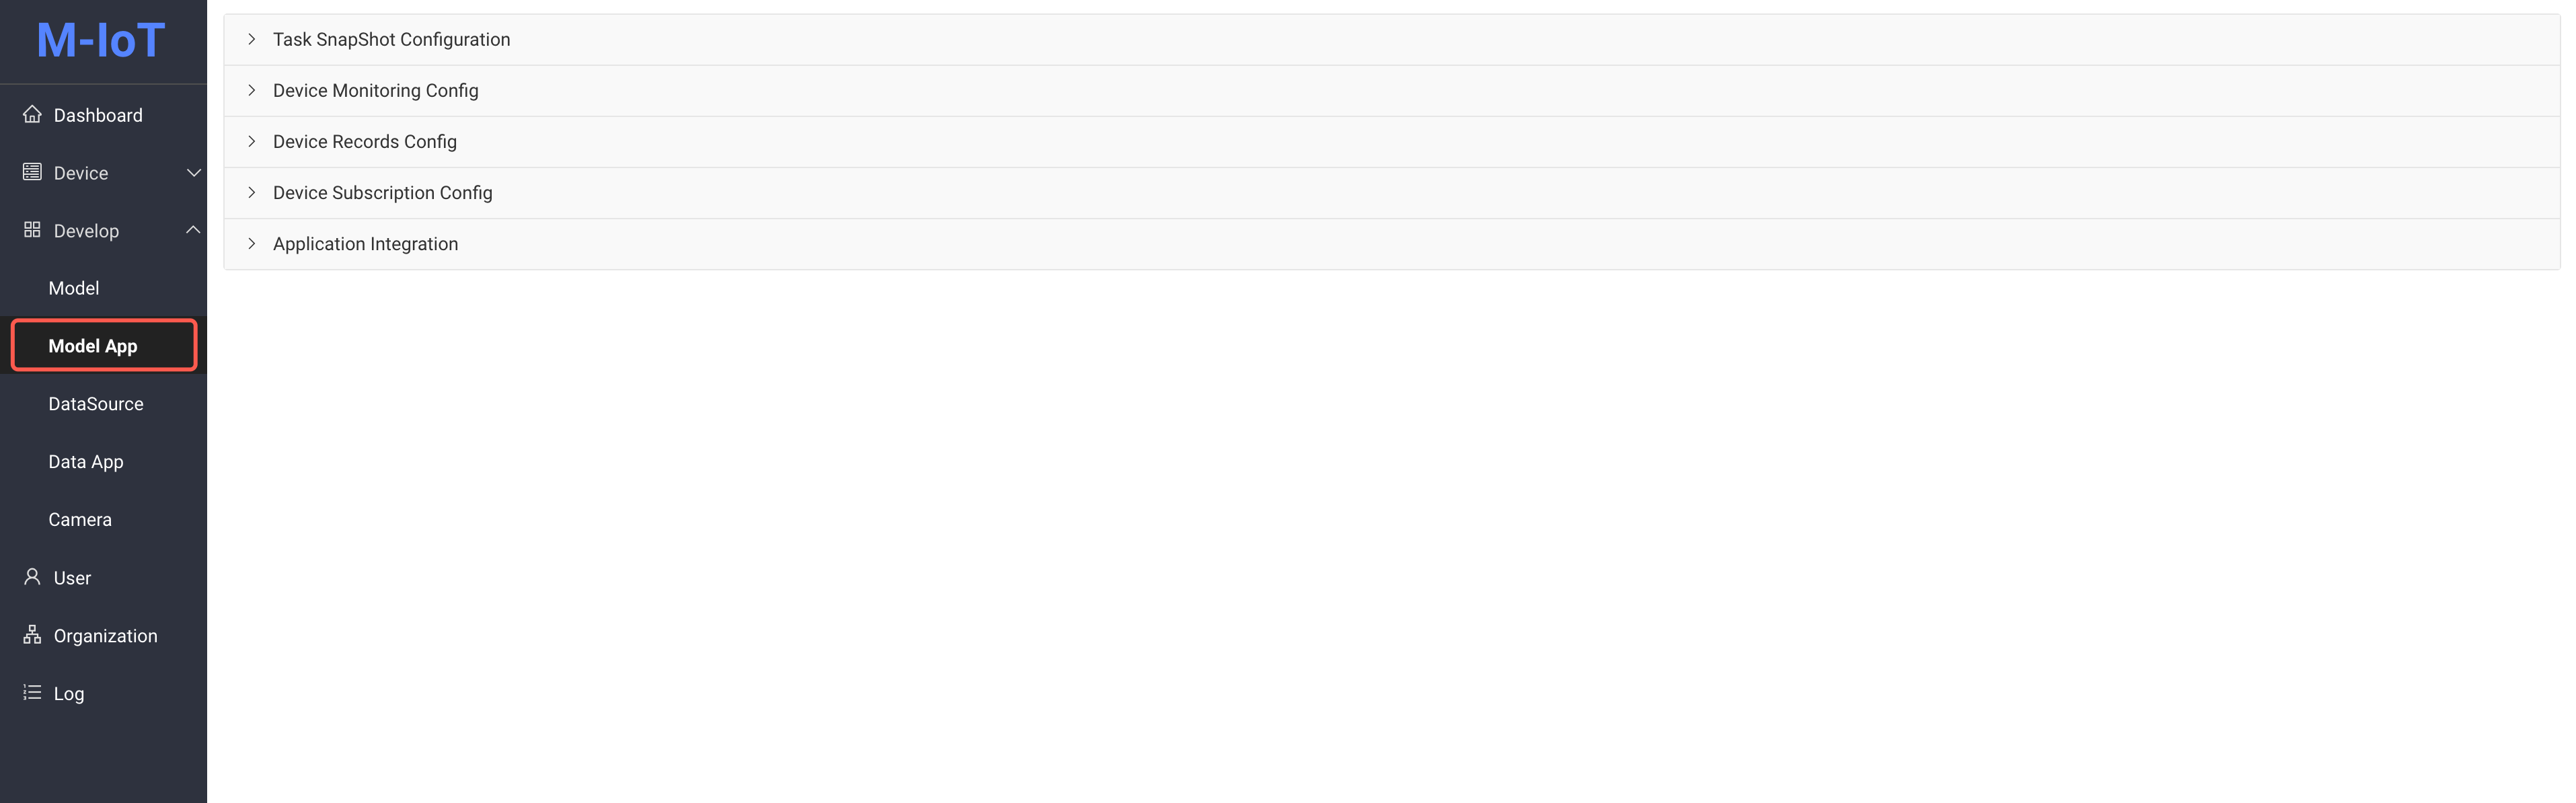Expand Application Integration chevron

(252, 244)
